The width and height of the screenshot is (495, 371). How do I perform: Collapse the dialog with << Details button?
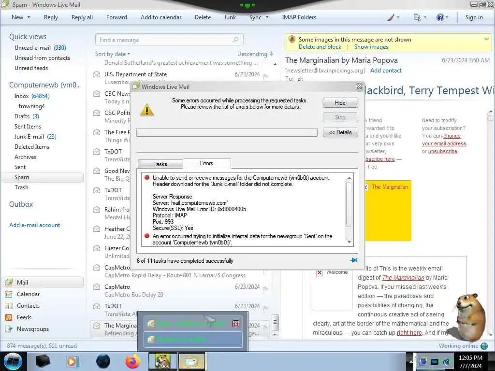point(340,132)
